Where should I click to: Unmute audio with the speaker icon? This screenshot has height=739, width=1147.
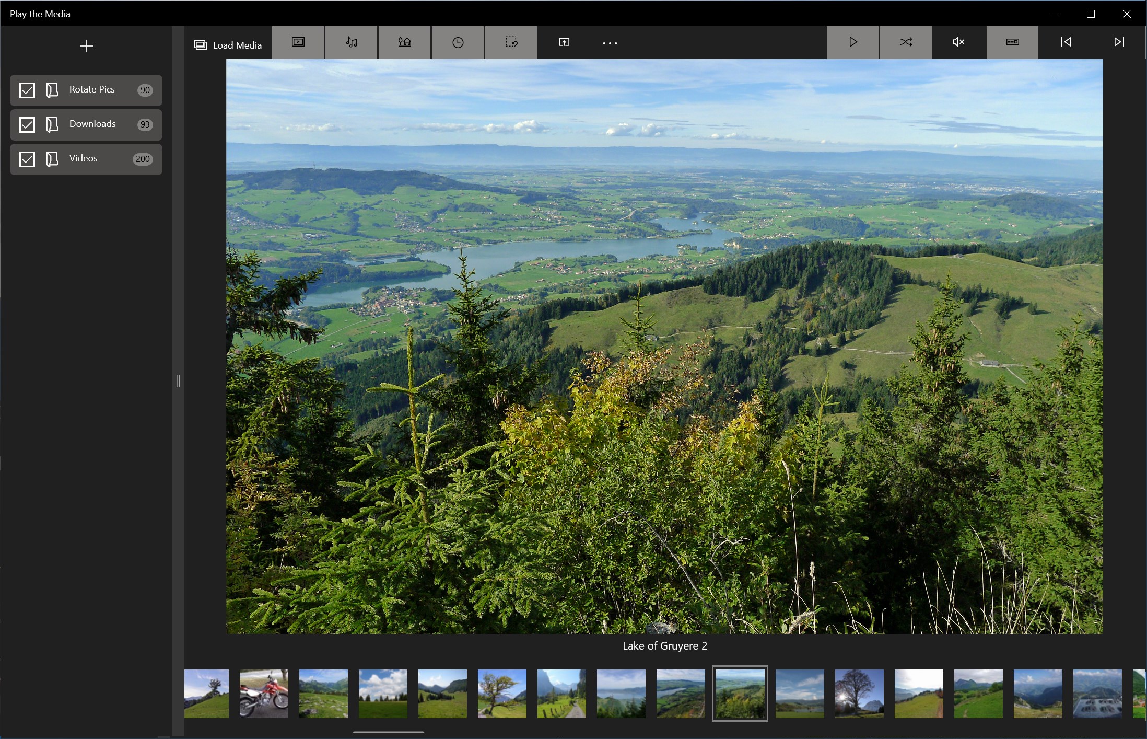click(x=958, y=42)
